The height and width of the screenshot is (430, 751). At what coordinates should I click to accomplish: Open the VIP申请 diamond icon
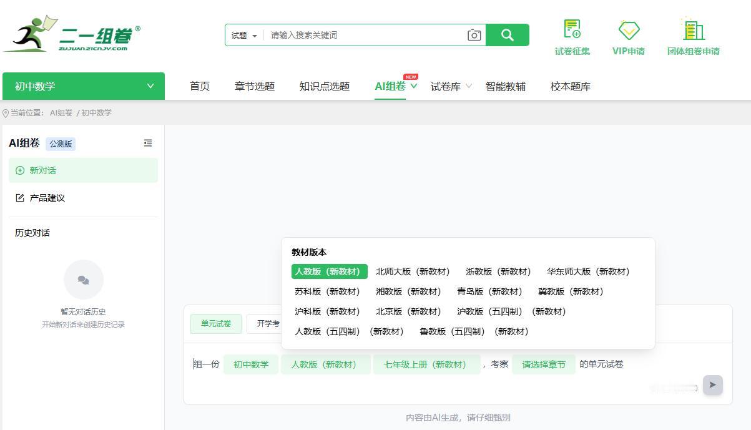point(629,29)
